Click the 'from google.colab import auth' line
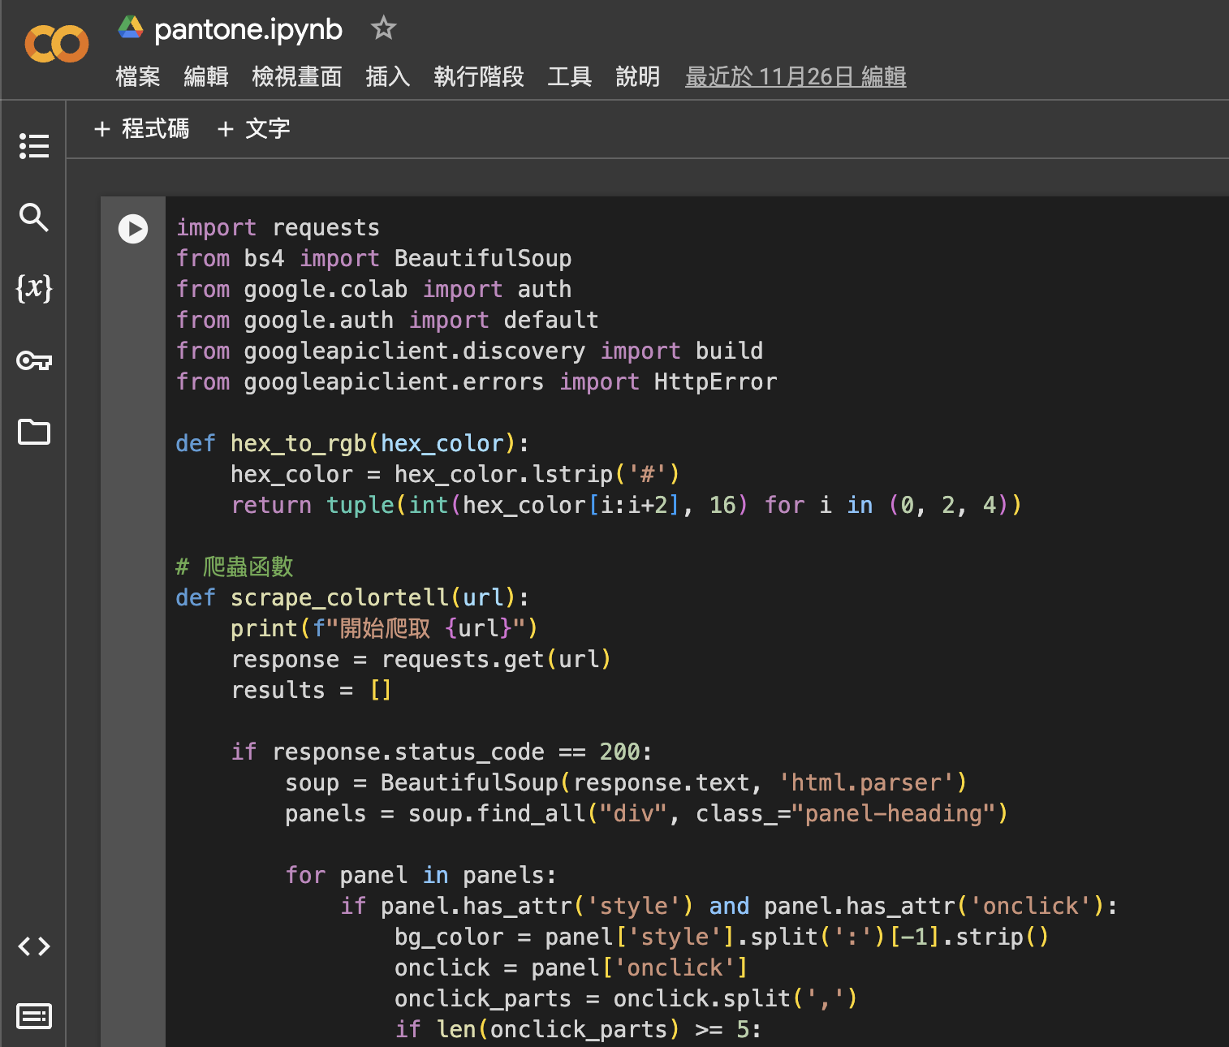The image size is (1229, 1047). click(x=374, y=290)
